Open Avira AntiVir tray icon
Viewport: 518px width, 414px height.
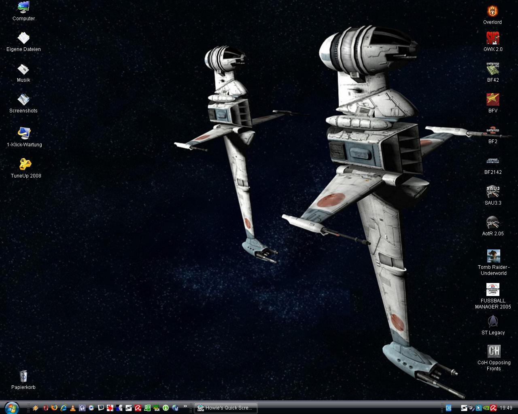coord(493,408)
